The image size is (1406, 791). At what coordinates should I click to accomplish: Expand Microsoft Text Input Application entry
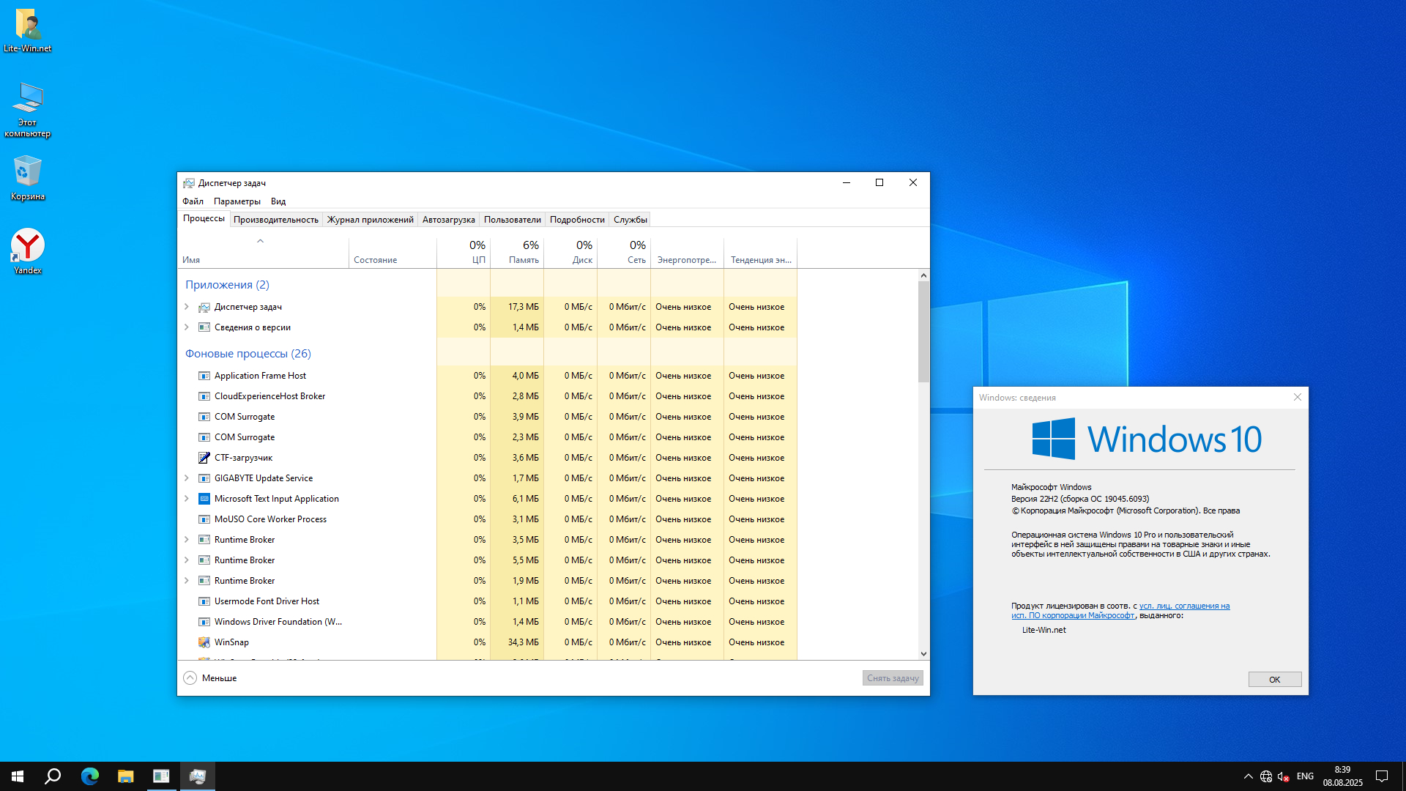(x=187, y=499)
